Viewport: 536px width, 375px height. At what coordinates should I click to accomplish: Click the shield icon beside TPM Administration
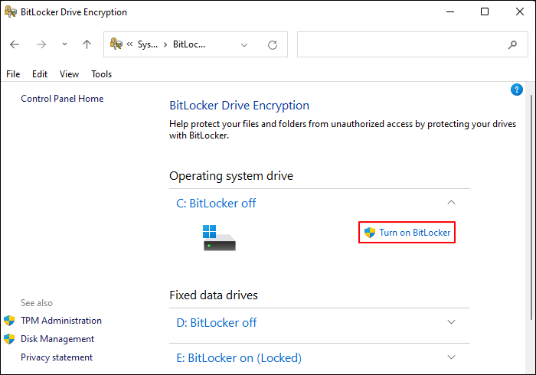click(x=9, y=321)
